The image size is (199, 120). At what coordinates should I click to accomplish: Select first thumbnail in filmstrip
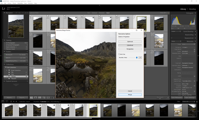pyautogui.click(x=9, y=110)
